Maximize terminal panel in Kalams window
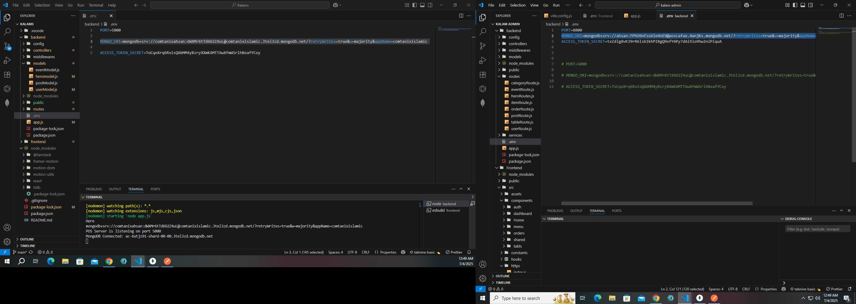Viewport: 856px width, 304px height. tap(461, 189)
